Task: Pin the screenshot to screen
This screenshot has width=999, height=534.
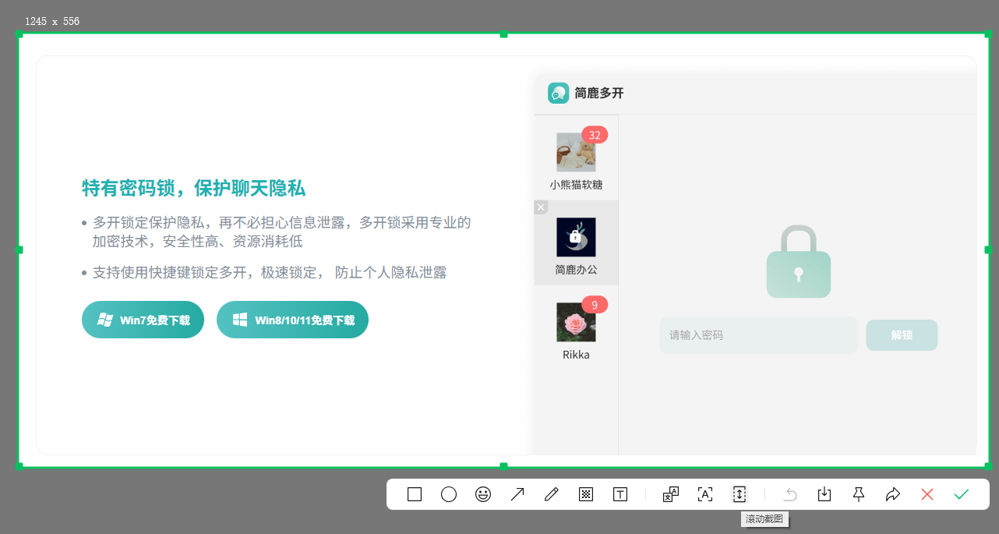Action: (858, 494)
